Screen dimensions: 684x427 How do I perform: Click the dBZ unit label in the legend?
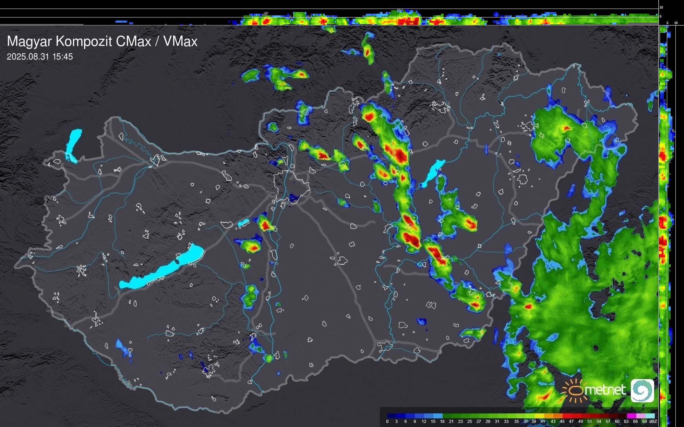653,422
